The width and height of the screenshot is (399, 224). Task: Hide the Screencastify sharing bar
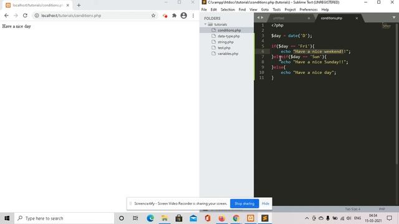pyautogui.click(x=266, y=203)
